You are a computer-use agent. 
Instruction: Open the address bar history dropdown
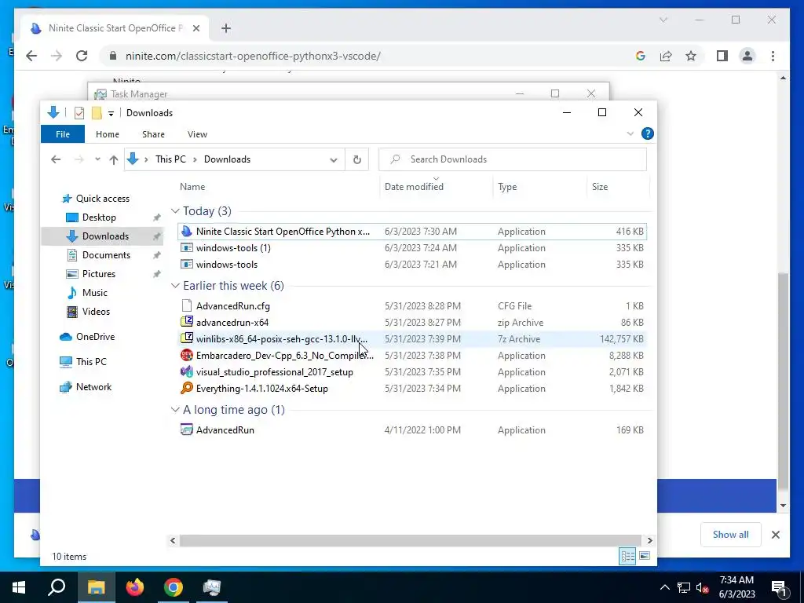[334, 159]
